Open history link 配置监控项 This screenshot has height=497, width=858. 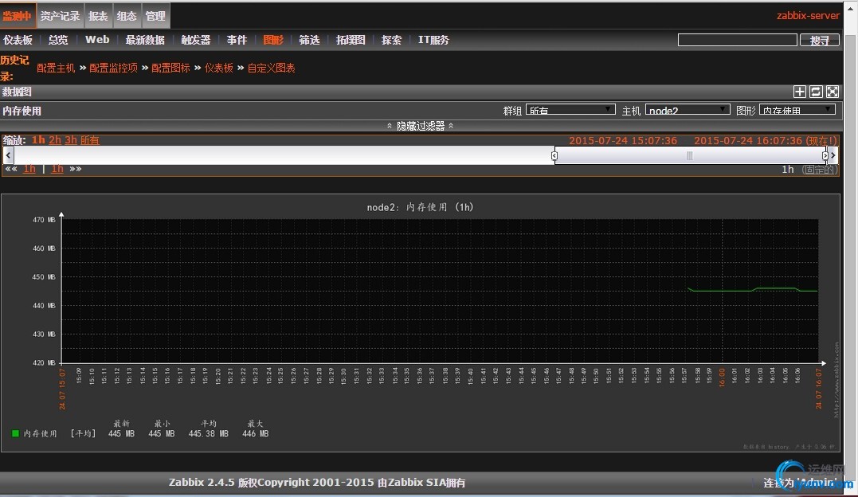point(113,68)
